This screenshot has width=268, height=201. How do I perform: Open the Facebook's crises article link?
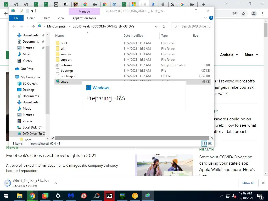pyautogui.click(x=51, y=155)
